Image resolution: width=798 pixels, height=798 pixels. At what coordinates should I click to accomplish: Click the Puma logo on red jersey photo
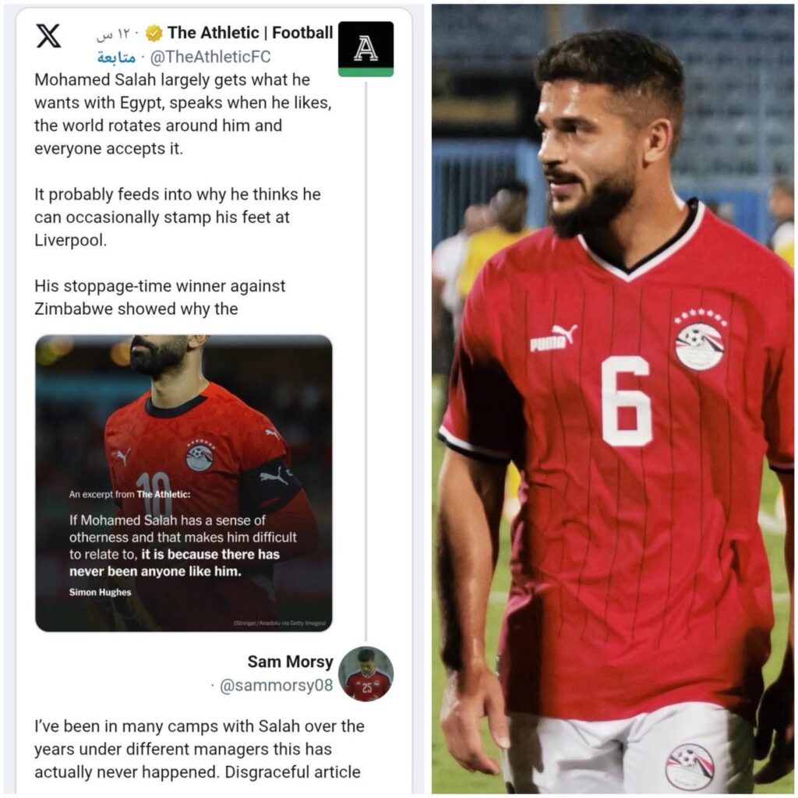click(x=553, y=338)
